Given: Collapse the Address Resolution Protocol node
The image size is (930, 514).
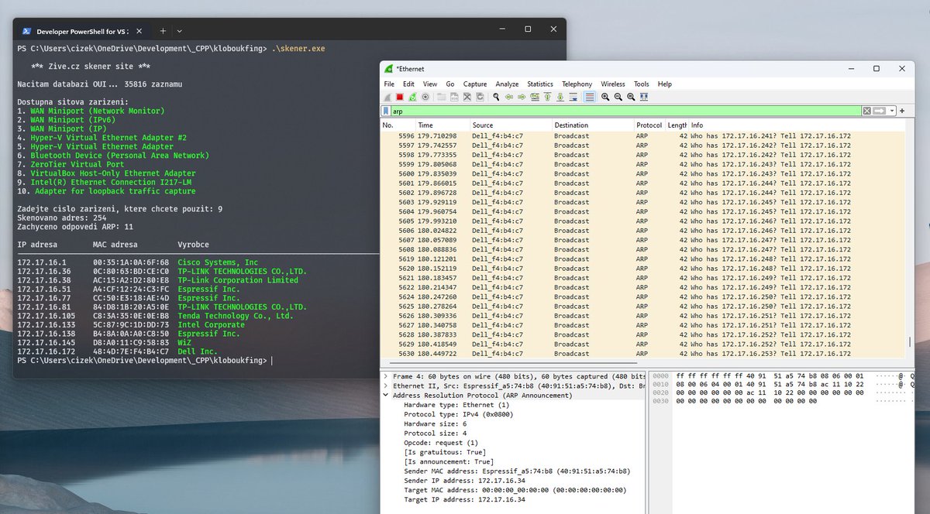Looking at the screenshot, I should (385, 395).
